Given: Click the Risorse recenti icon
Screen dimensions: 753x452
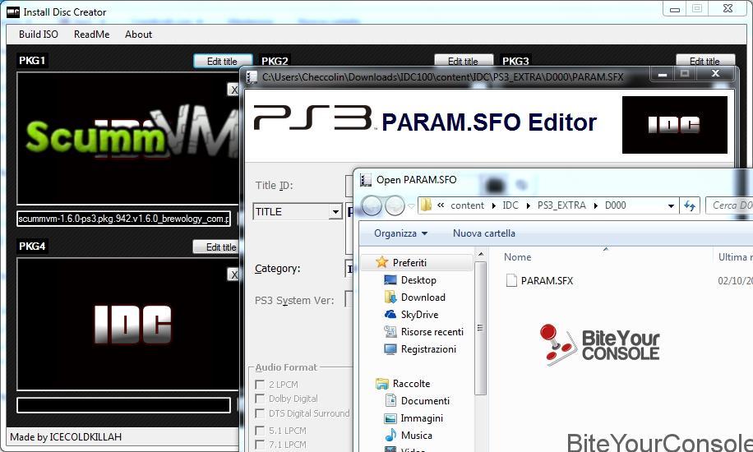Looking at the screenshot, I should click(x=390, y=332).
